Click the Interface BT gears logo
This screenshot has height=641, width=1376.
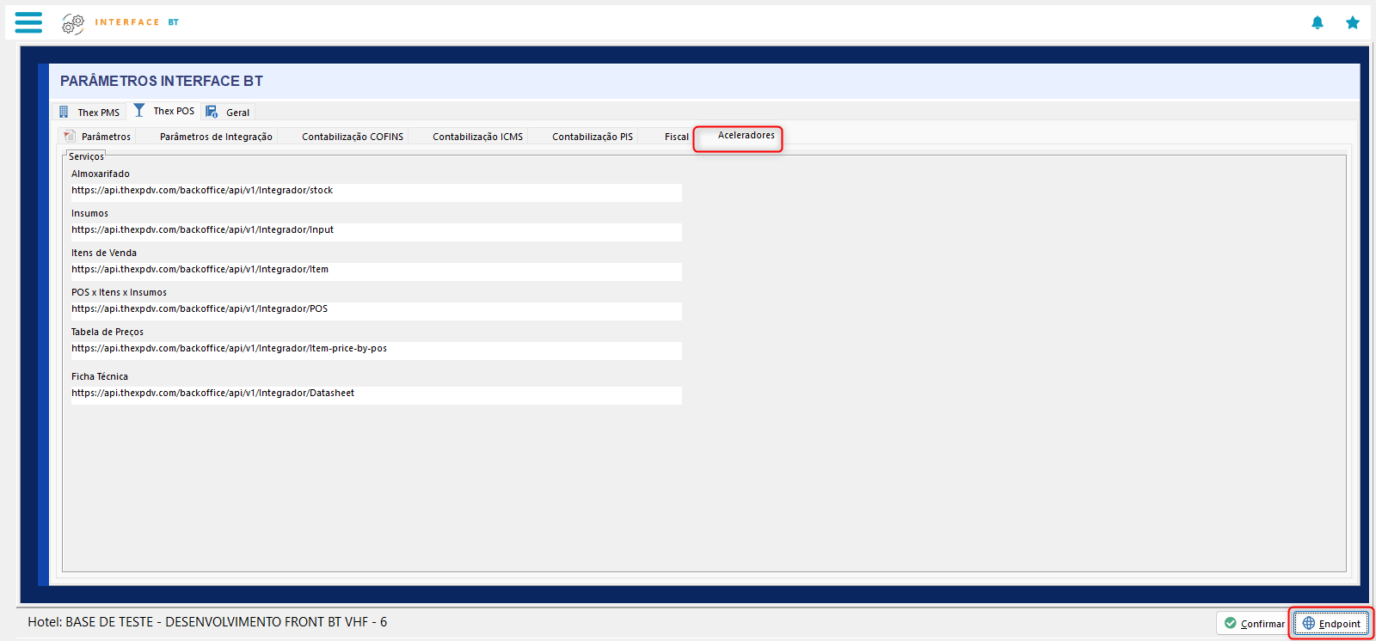[73, 23]
